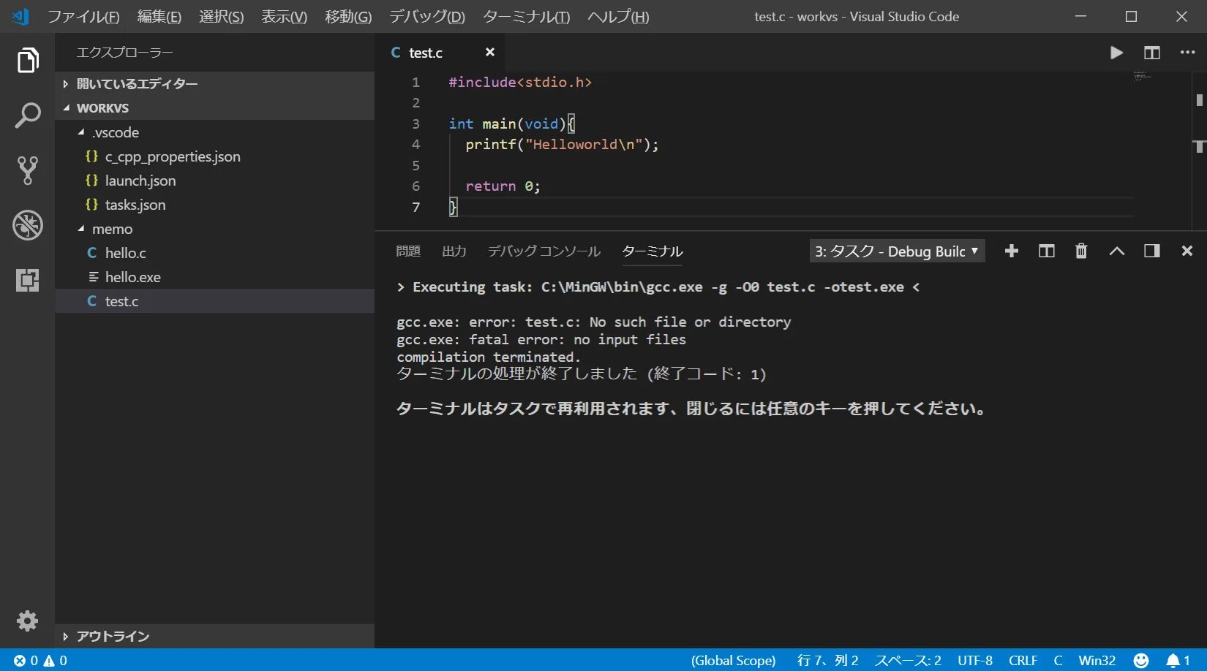Click the Executing task command line in terminal
Image resolution: width=1207 pixels, height=671 pixels.
(658, 287)
